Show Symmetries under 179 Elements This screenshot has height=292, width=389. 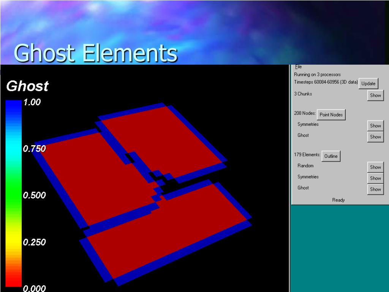[375, 178]
